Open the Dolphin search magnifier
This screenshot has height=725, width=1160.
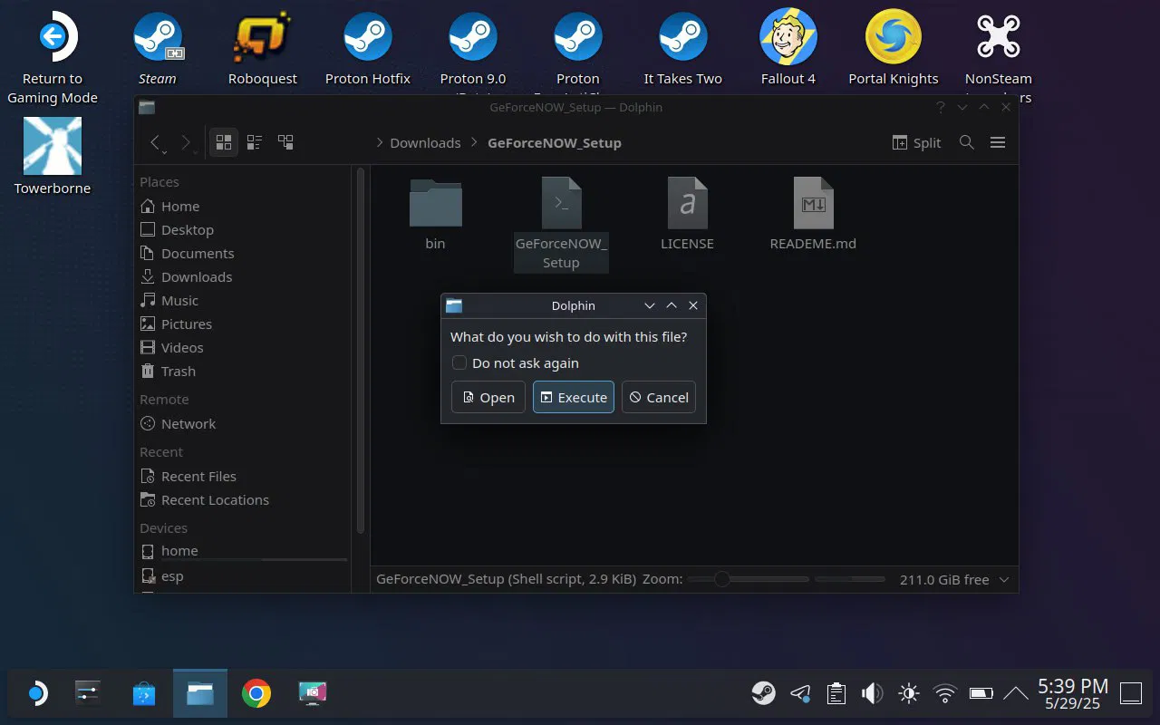click(x=967, y=142)
